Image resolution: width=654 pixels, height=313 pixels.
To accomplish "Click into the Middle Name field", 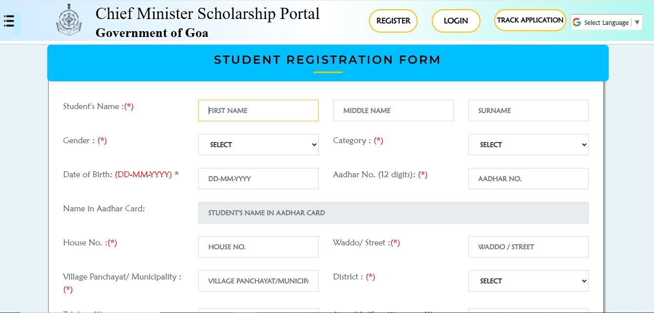I will tap(393, 110).
